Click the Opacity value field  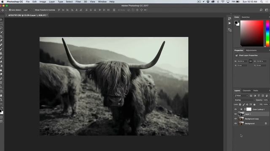pyautogui.click(x=265, y=100)
